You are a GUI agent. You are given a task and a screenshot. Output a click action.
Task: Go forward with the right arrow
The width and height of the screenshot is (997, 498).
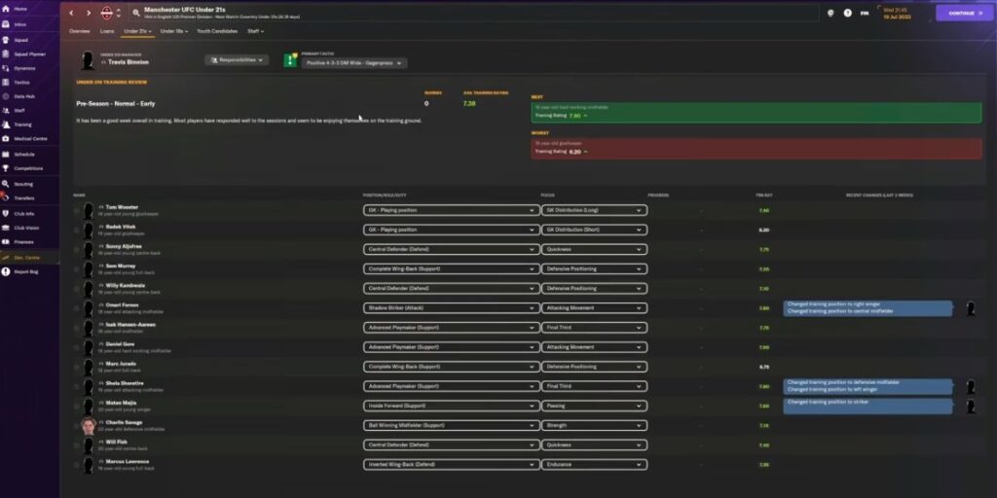[89, 13]
